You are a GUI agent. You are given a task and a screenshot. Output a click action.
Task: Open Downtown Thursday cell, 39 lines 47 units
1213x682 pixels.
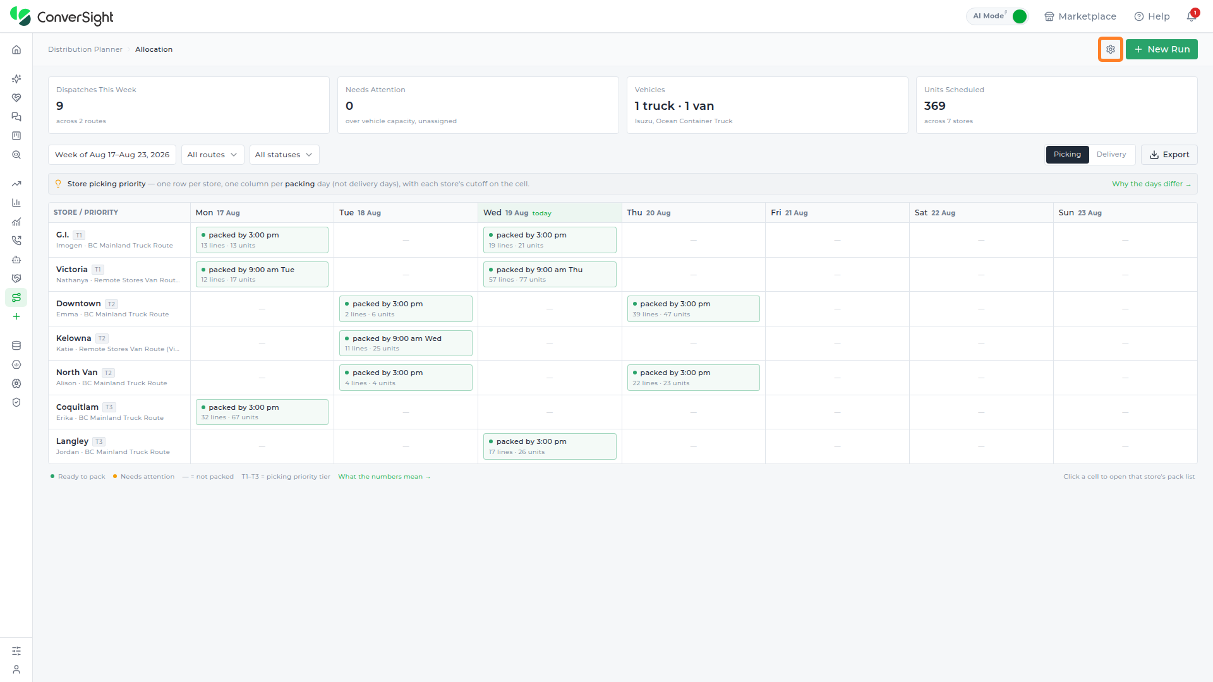[693, 309]
